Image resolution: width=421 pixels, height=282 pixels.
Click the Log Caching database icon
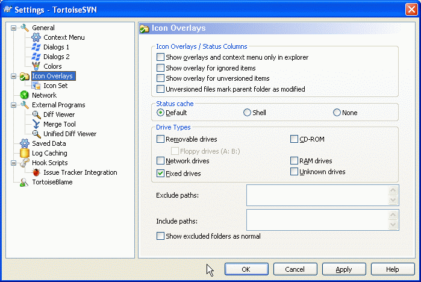pyautogui.click(x=25, y=153)
